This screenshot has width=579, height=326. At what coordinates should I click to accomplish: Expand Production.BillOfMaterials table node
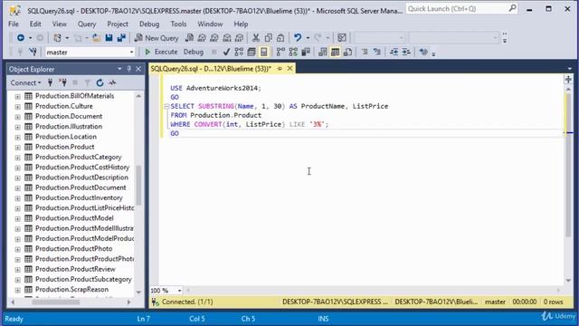click(x=17, y=97)
